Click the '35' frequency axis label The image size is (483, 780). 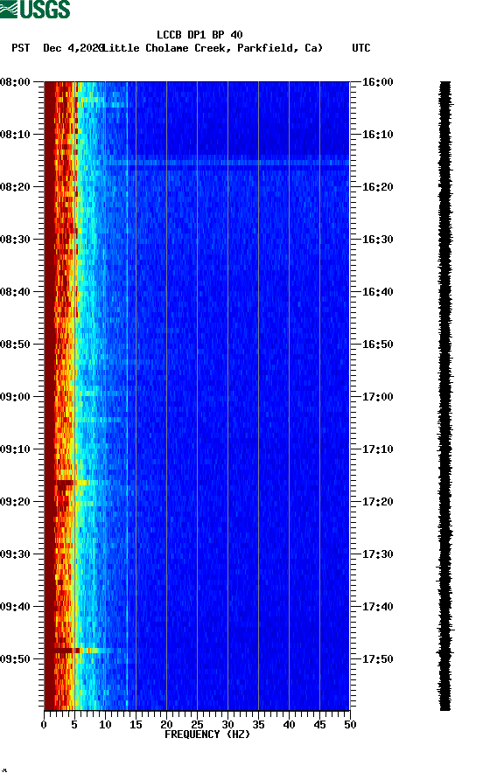point(258,725)
